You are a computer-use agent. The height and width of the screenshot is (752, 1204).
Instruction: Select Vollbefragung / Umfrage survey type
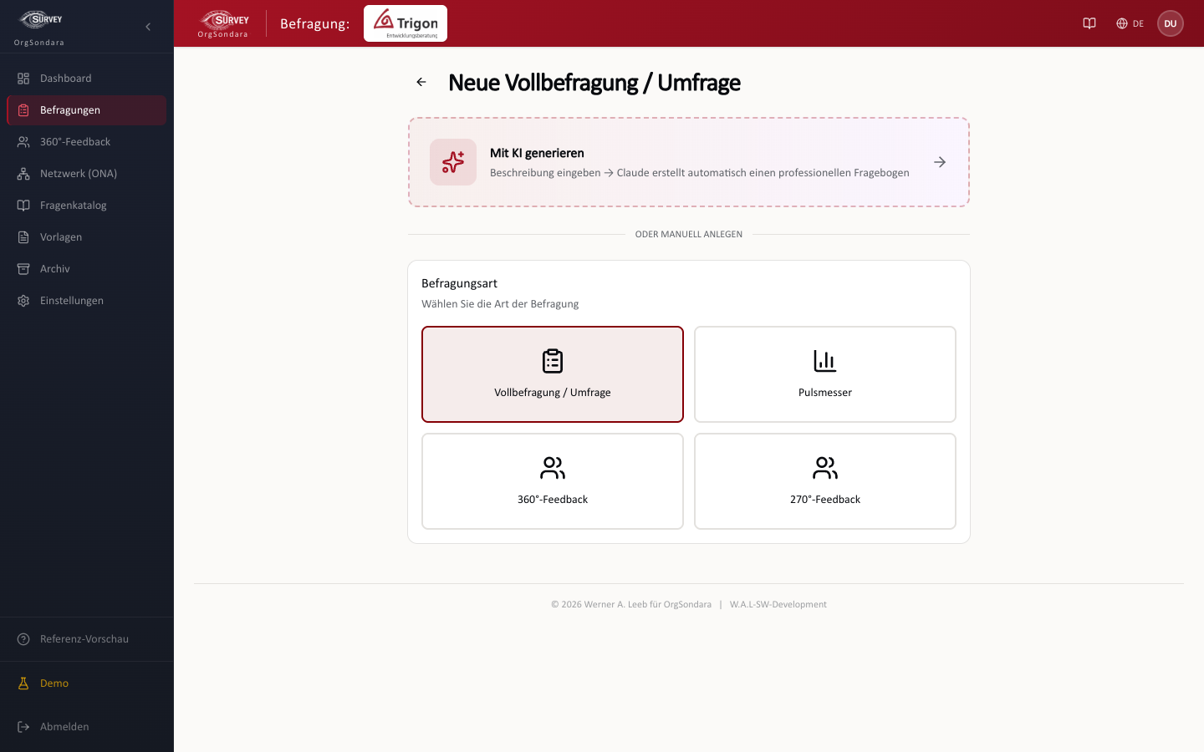553,374
